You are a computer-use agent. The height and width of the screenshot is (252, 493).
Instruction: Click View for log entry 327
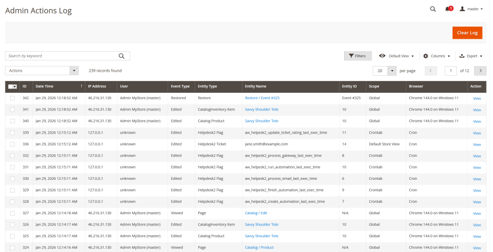[477, 214]
